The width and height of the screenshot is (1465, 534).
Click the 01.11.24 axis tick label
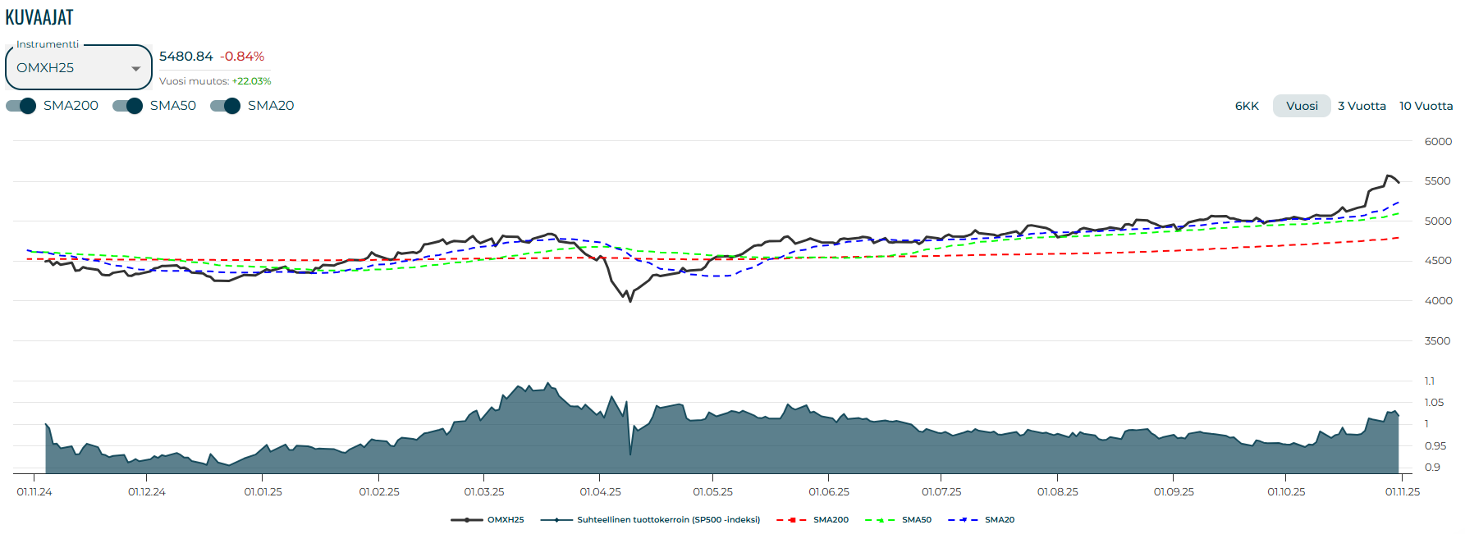[x=34, y=492]
